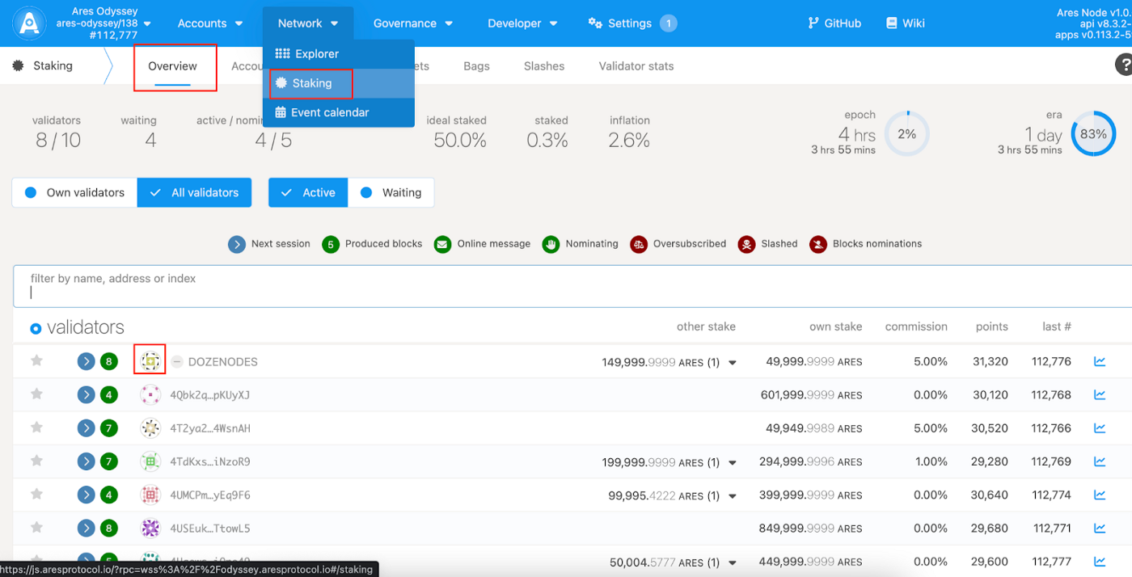Favorite DOZENODES with the star
The height and width of the screenshot is (577, 1132).
tap(36, 360)
